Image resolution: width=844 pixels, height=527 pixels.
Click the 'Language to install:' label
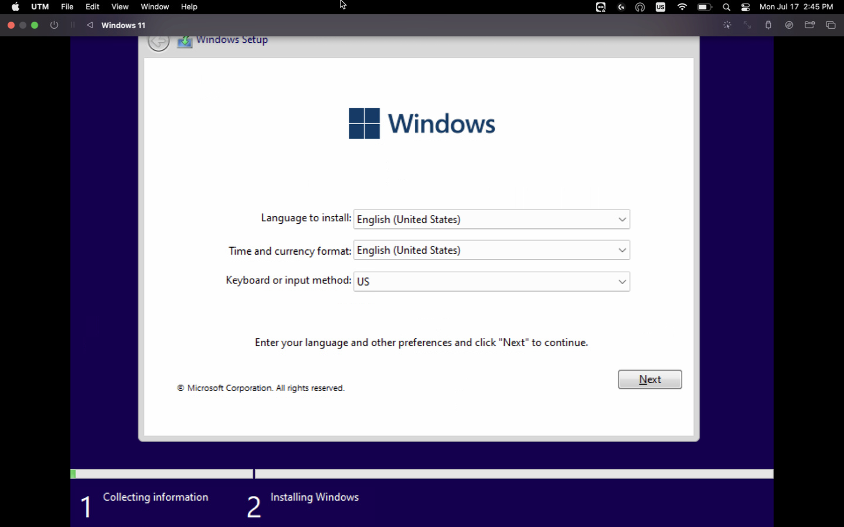point(306,218)
